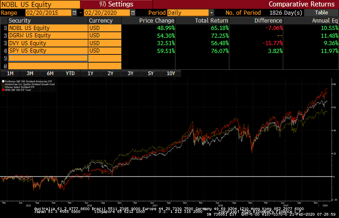339x218 pixels.
Task: Select the NOBL US Equity security row
Action: click(48, 28)
